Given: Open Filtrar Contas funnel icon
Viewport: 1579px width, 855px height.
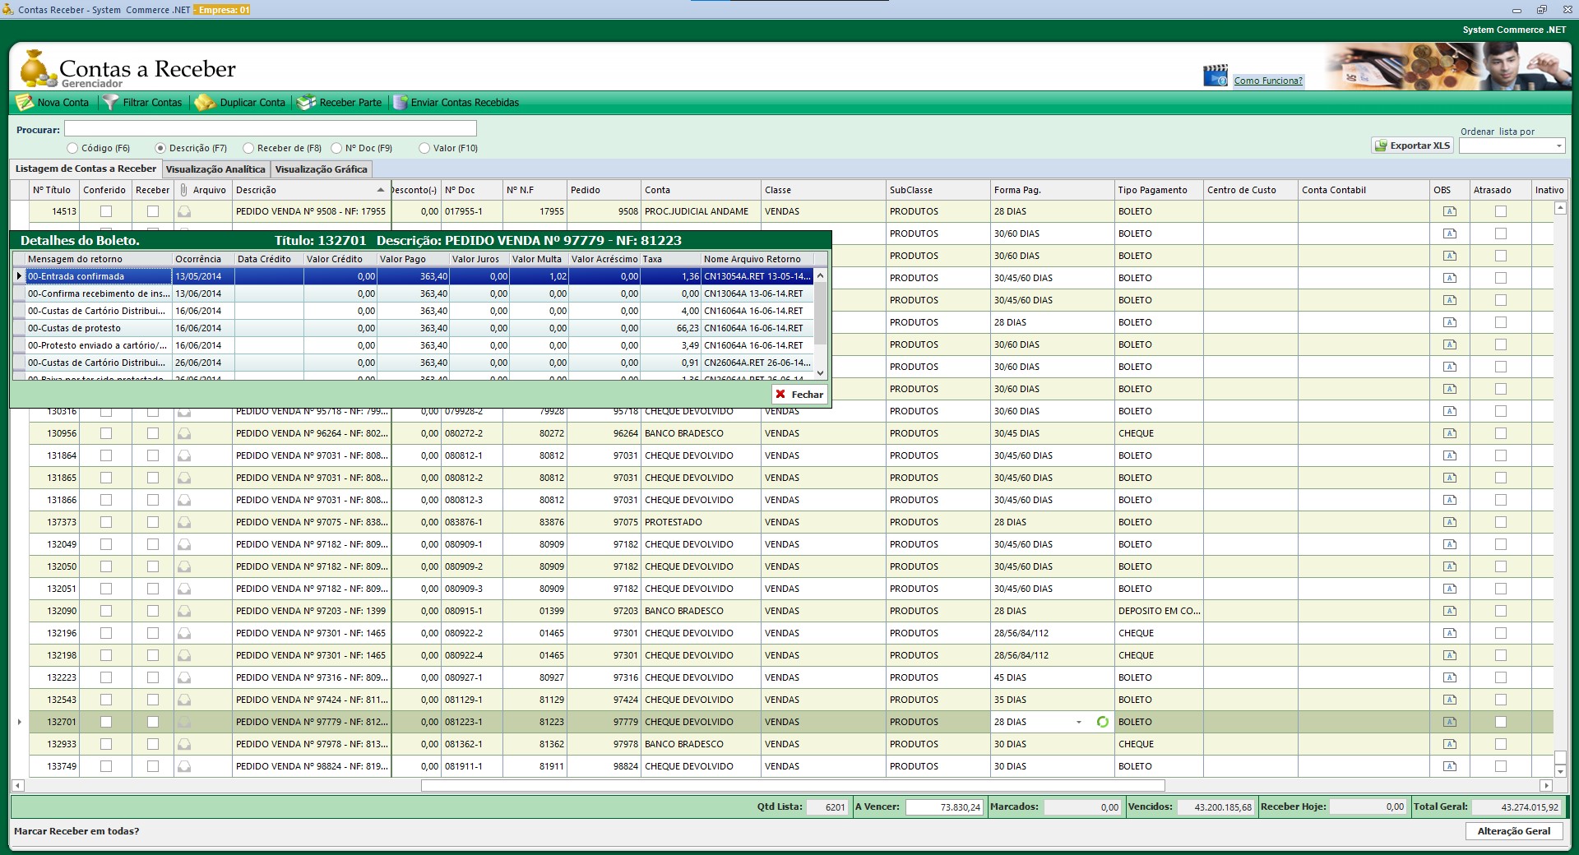Looking at the screenshot, I should coord(110,103).
